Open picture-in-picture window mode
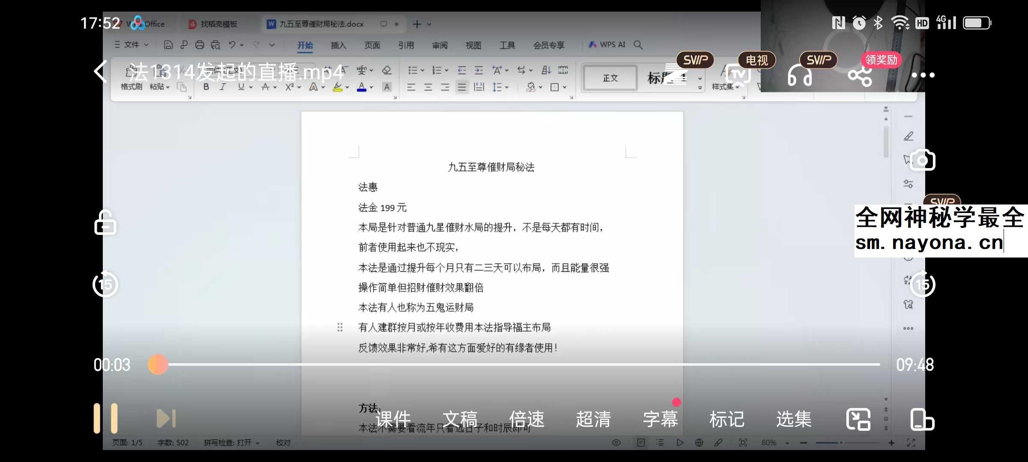Screen dimensions: 1028x462 pos(858,419)
